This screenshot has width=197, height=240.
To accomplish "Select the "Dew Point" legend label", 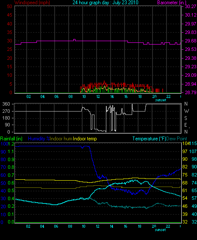I will (177, 139).
